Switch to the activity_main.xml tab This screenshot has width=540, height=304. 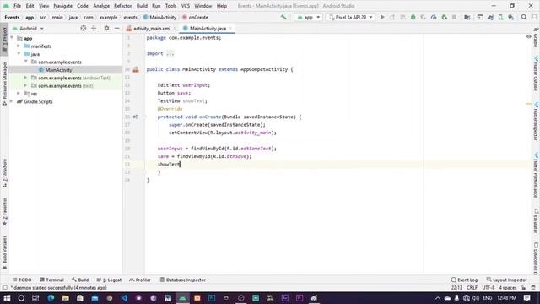tap(152, 28)
